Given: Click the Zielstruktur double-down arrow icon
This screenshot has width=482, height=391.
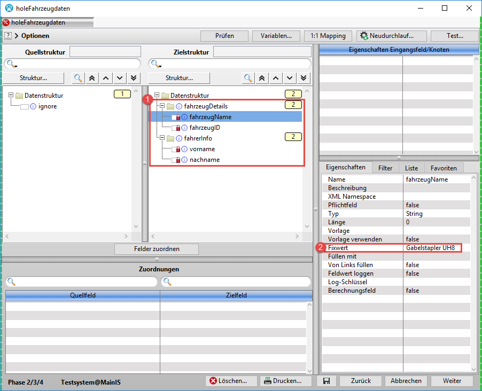Looking at the screenshot, I should (x=304, y=78).
